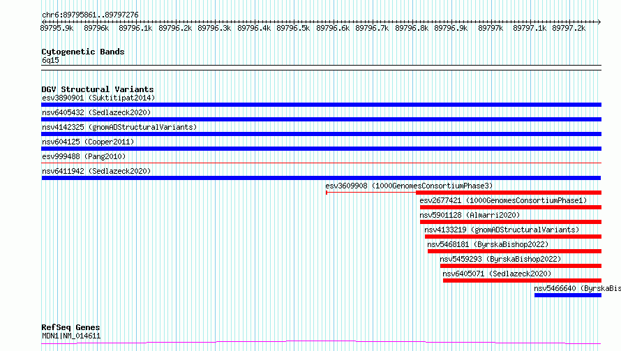Viewport: 621px width, 351px height.
Task: Select the blue bar under nsv6411942
Action: click(x=321, y=178)
